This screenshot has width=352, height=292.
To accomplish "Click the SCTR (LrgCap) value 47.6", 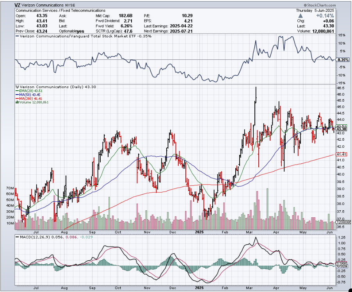I will [x=128, y=31].
